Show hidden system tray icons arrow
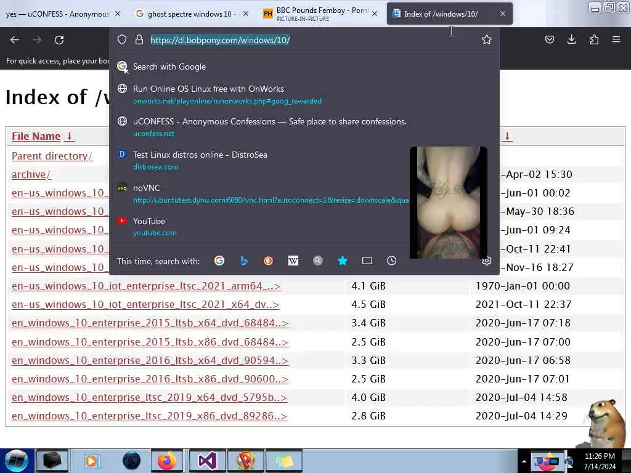Screen dimensions: 631x473 point(524,461)
